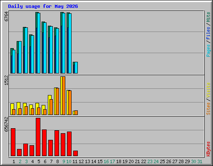Click the Pages legend label
This screenshot has width=213, height=166.
tap(208, 51)
